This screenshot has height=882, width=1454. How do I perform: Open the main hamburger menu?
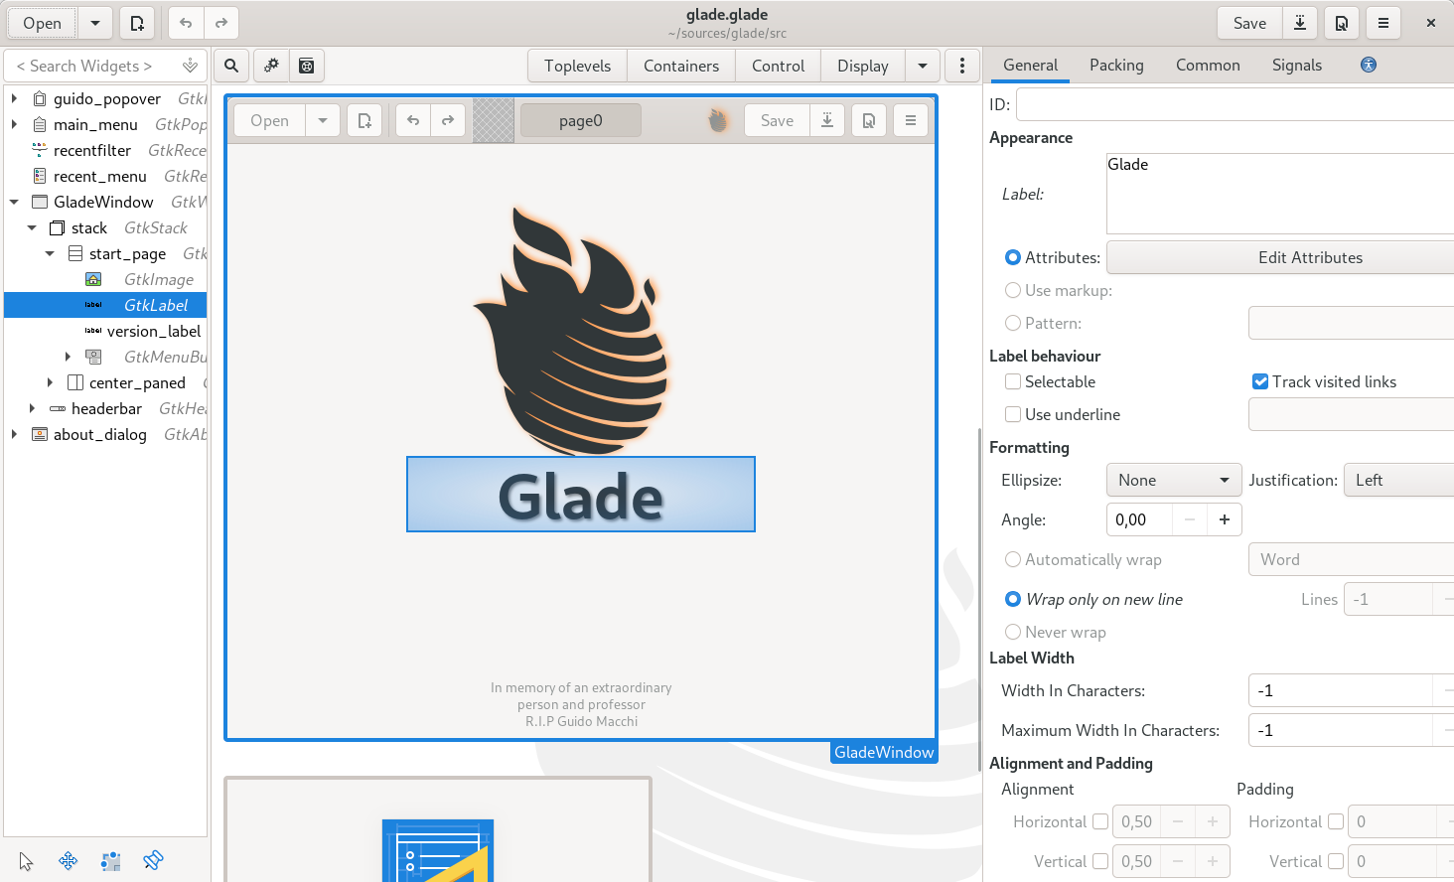coord(1382,23)
